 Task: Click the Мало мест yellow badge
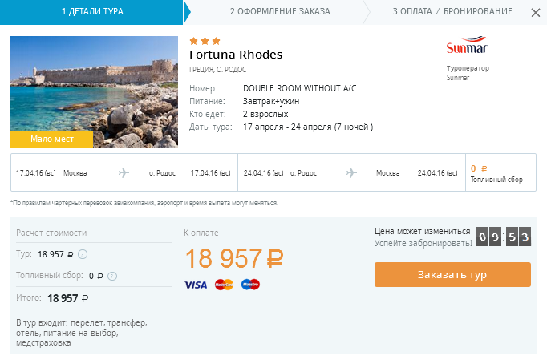coord(52,139)
